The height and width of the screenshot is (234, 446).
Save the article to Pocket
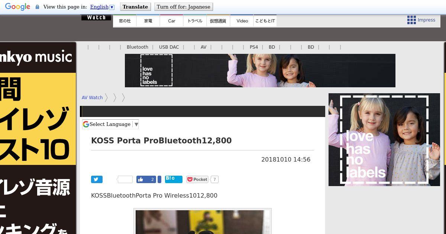click(197, 179)
